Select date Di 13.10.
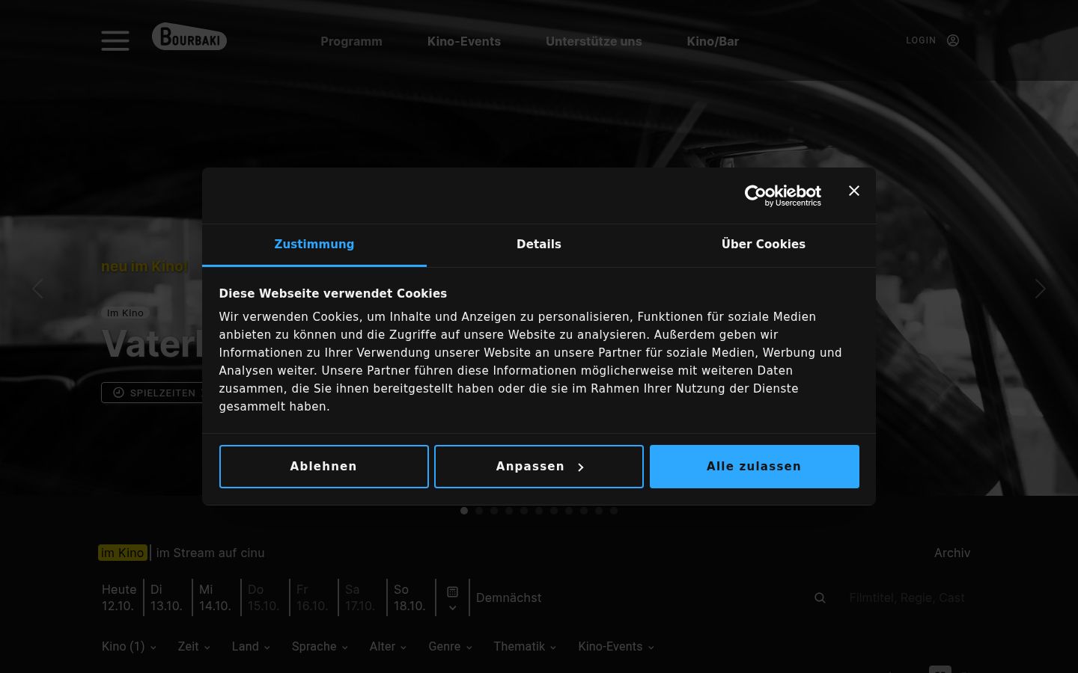Viewport: 1078px width, 673px height. pos(166,597)
